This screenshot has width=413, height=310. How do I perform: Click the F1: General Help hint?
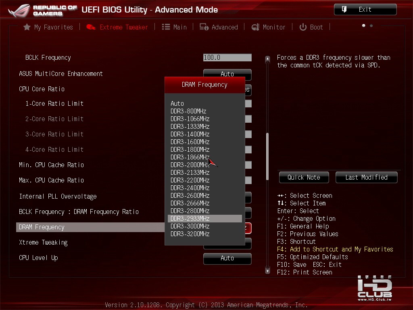pos(303,226)
